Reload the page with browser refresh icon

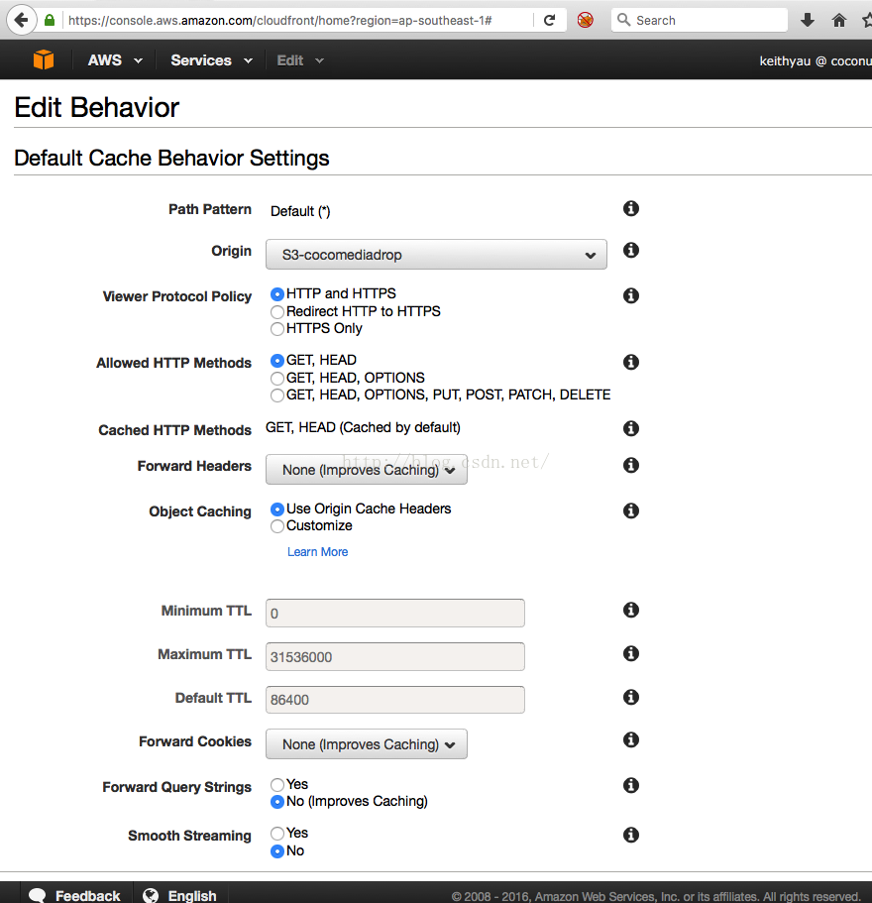(x=549, y=20)
